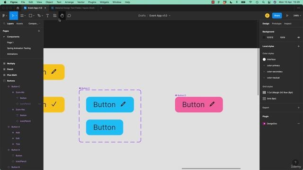Click the Interface color style swatch
This screenshot has width=303, height=170.
[x=264, y=59]
